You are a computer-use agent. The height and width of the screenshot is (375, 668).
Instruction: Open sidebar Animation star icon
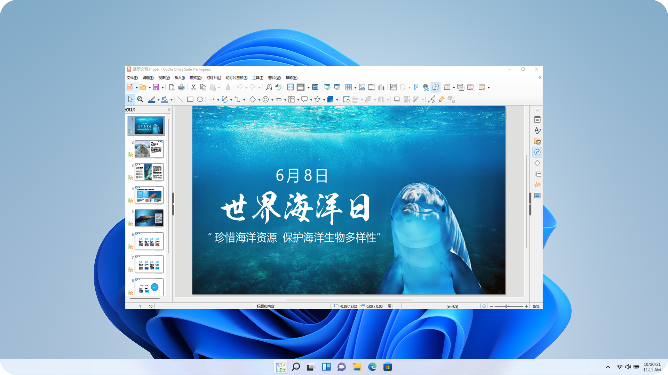tap(537, 185)
